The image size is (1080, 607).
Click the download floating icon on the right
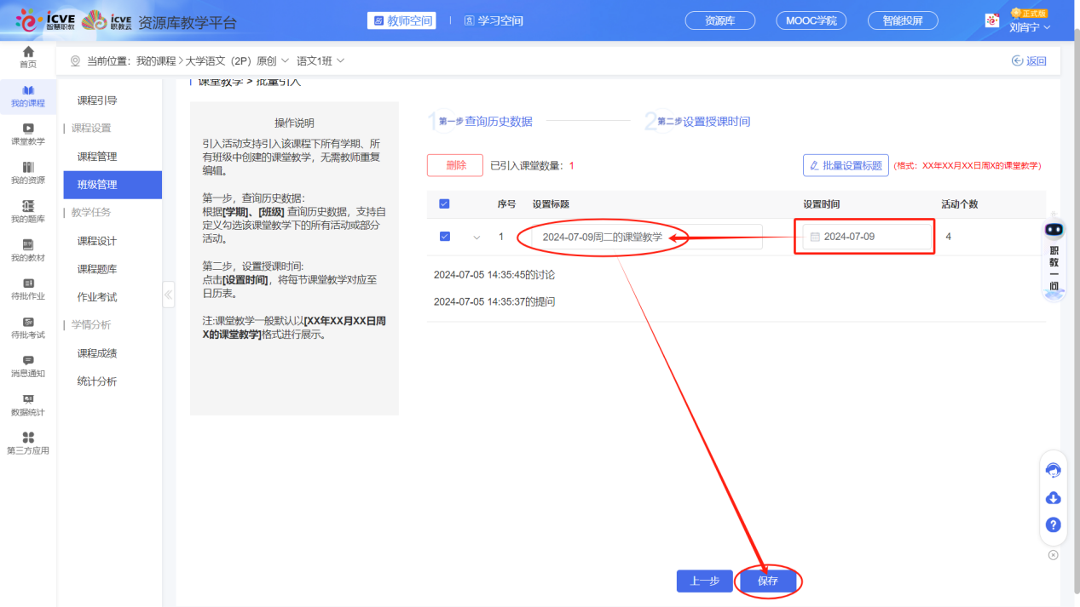point(1053,497)
